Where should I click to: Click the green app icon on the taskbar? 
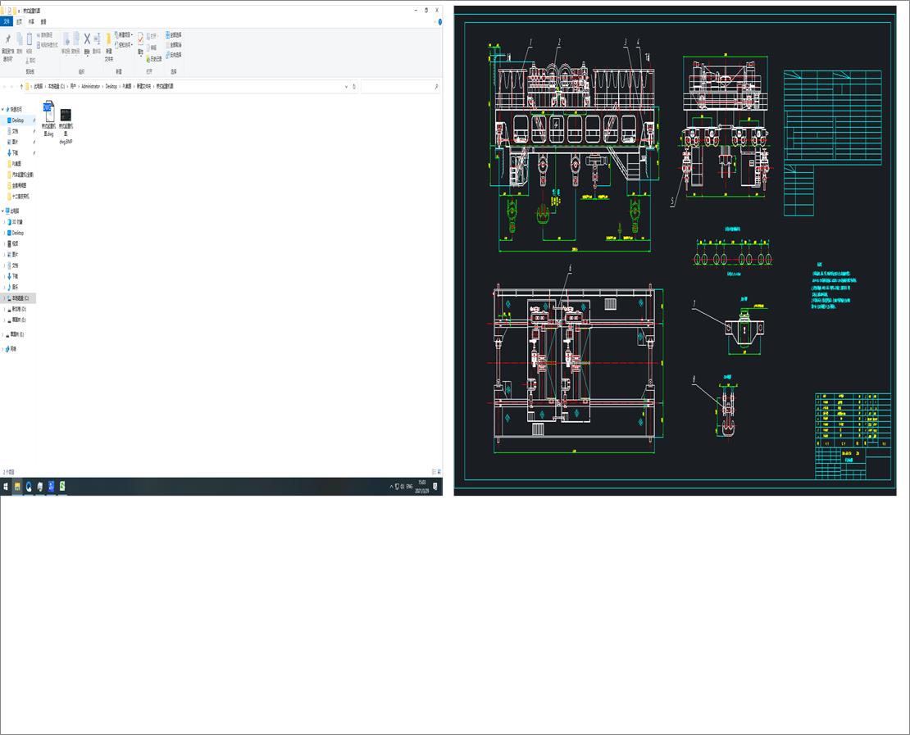click(62, 486)
